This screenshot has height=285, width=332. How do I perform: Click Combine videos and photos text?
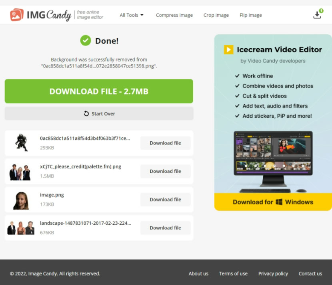tap(278, 86)
